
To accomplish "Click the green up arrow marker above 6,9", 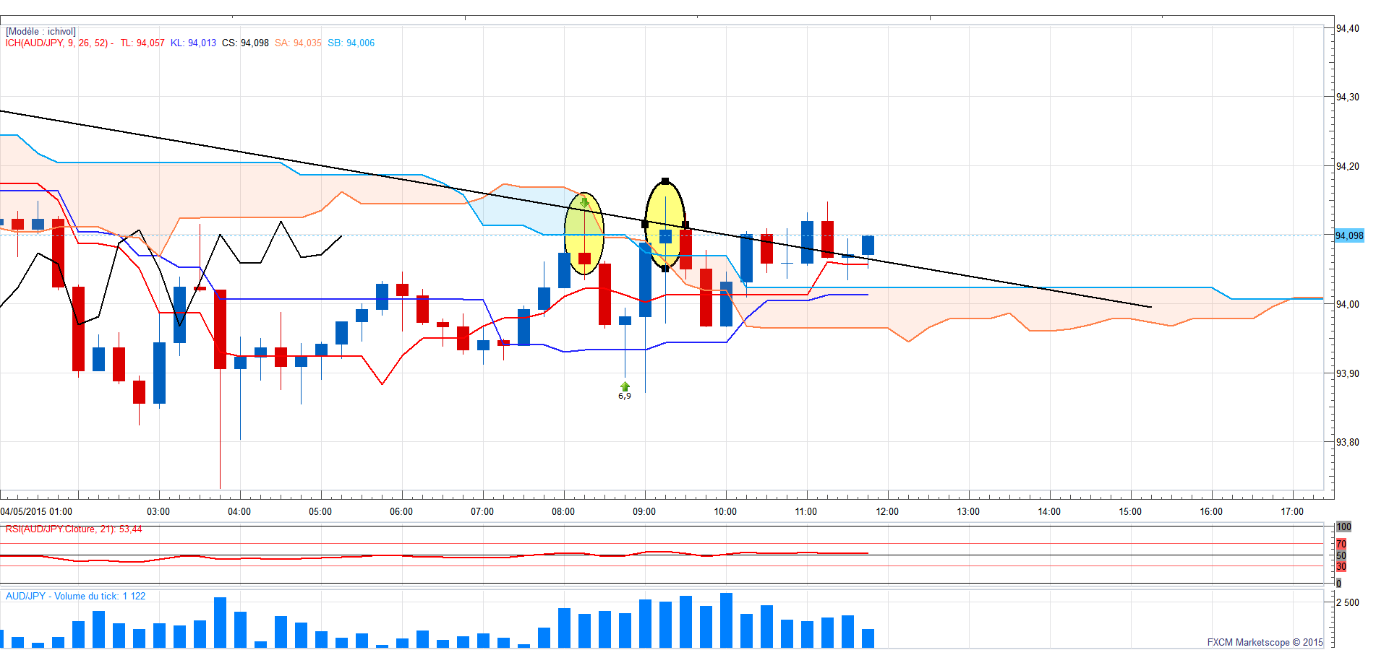I will point(625,386).
